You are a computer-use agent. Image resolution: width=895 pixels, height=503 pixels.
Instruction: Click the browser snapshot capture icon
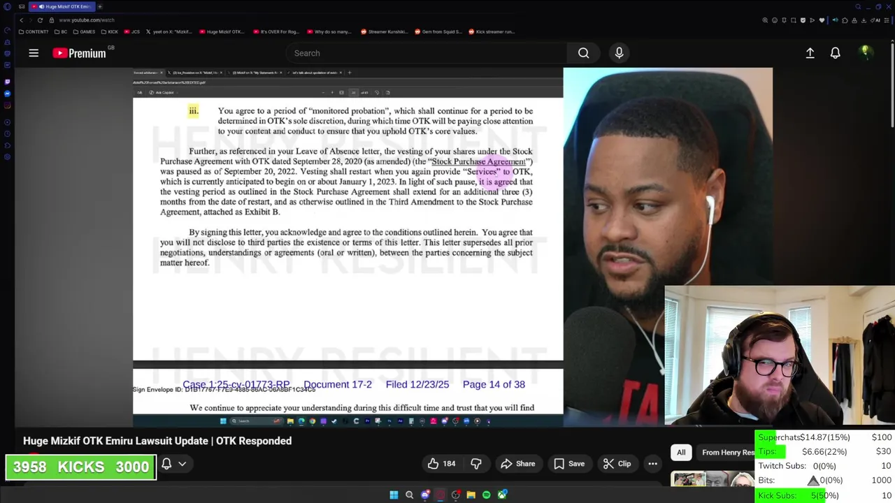click(x=794, y=20)
